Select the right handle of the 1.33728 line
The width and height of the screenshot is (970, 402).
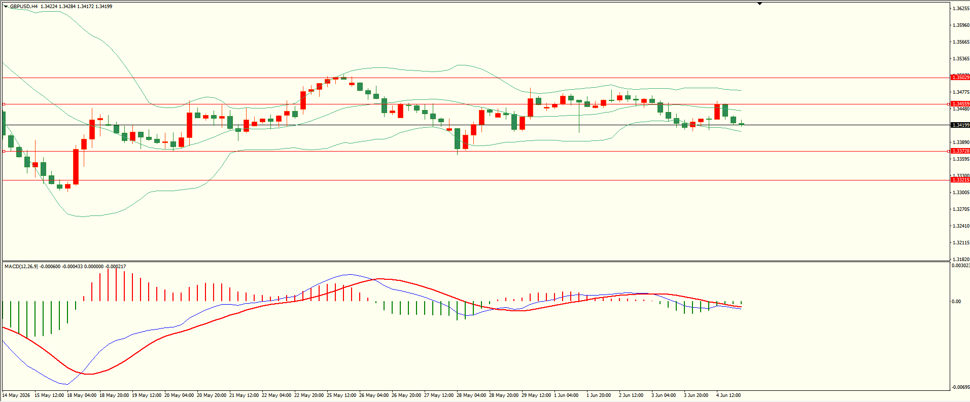pos(949,151)
